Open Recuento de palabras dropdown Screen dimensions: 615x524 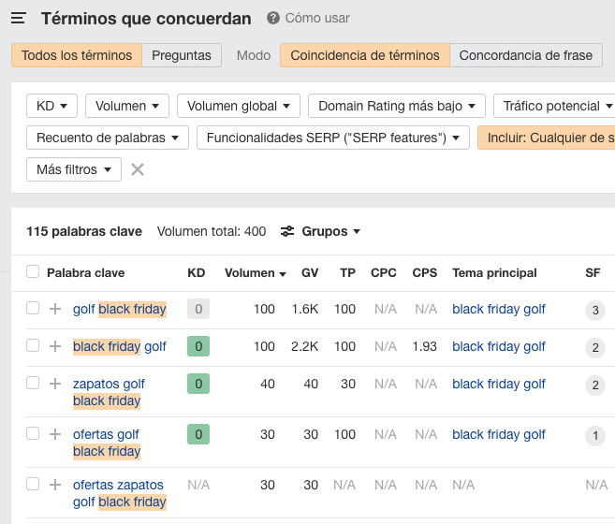(108, 138)
